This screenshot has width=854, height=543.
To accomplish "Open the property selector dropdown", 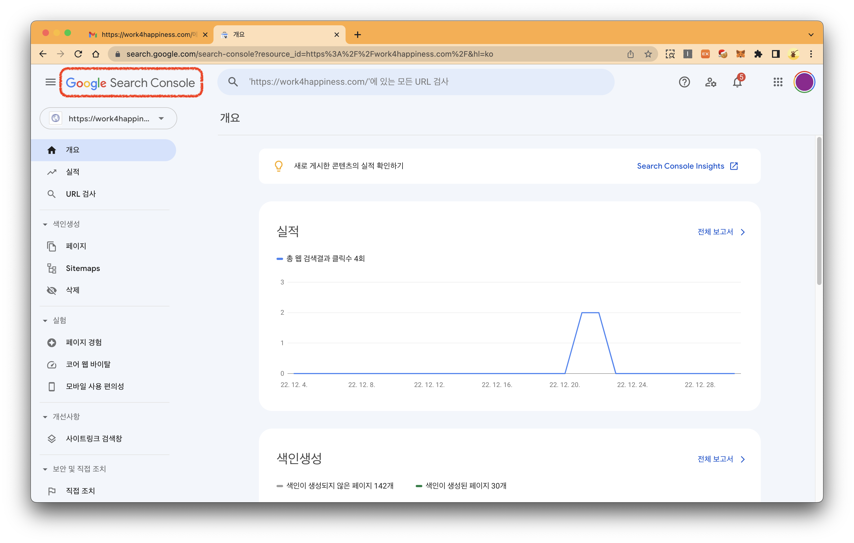I will click(108, 119).
